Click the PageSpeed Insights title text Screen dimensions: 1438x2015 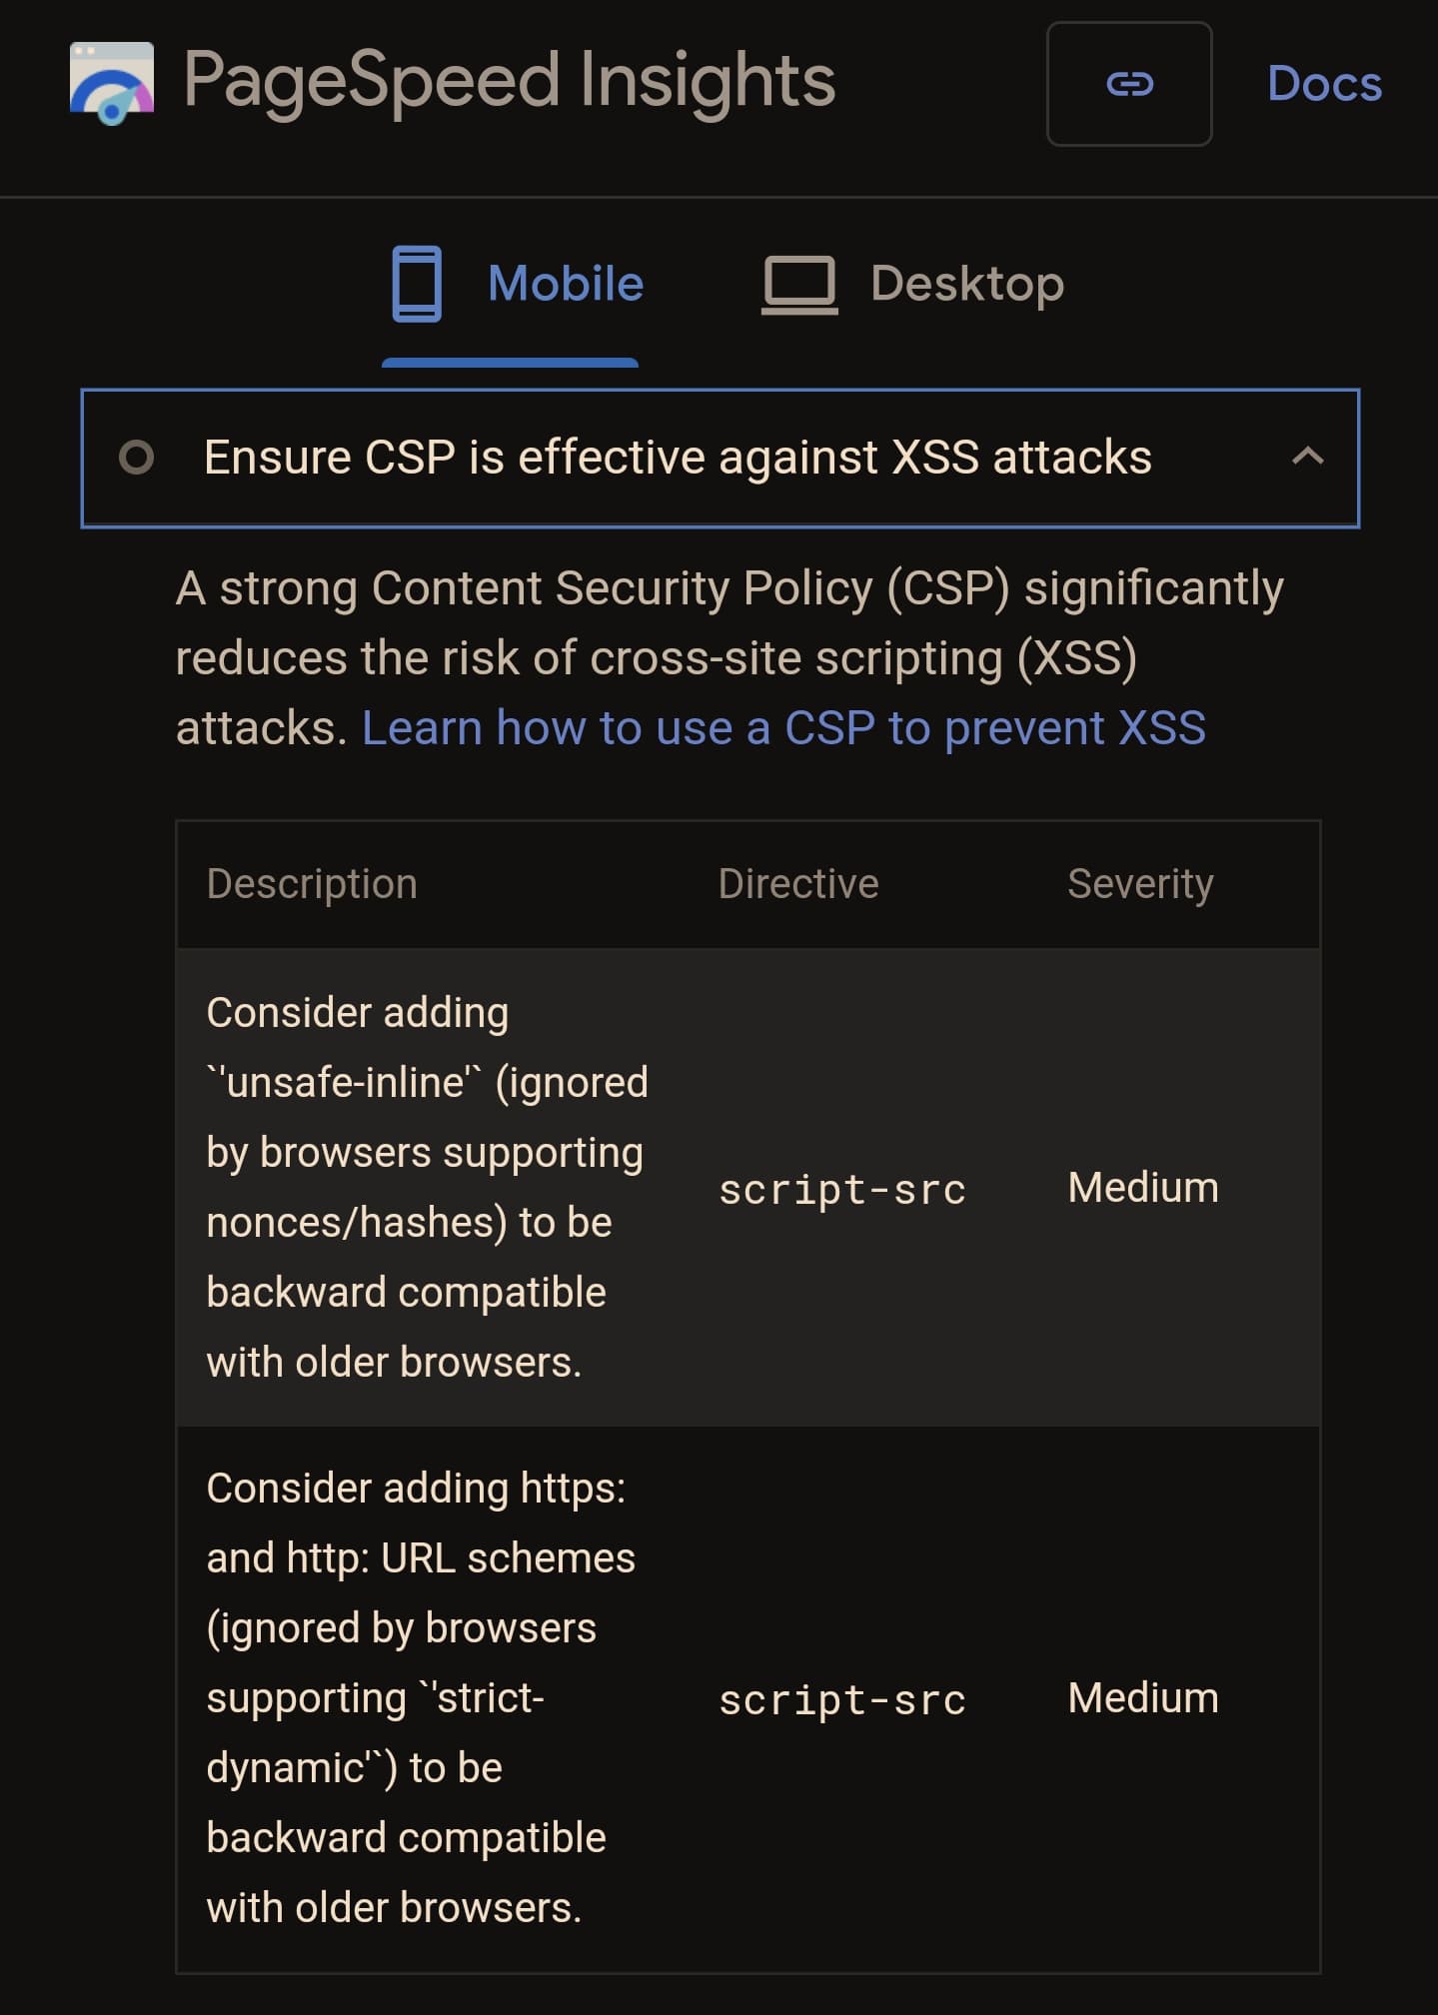(x=509, y=82)
